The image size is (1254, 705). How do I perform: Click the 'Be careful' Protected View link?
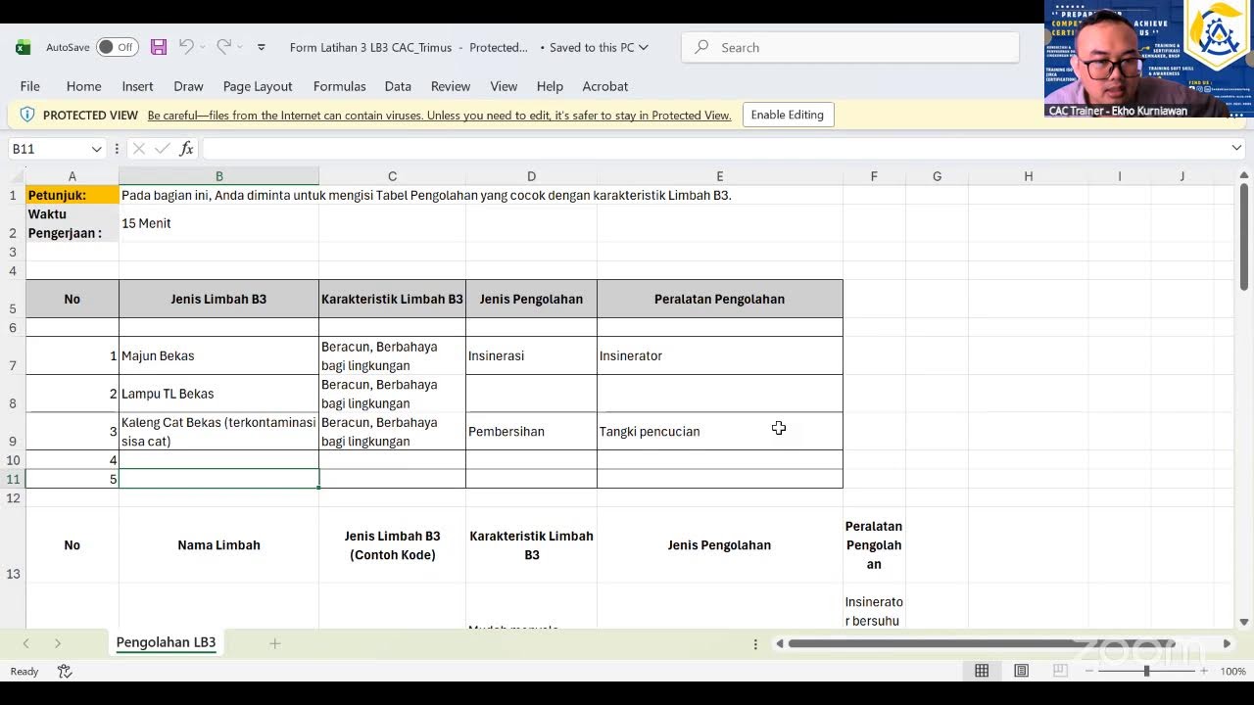439,116
